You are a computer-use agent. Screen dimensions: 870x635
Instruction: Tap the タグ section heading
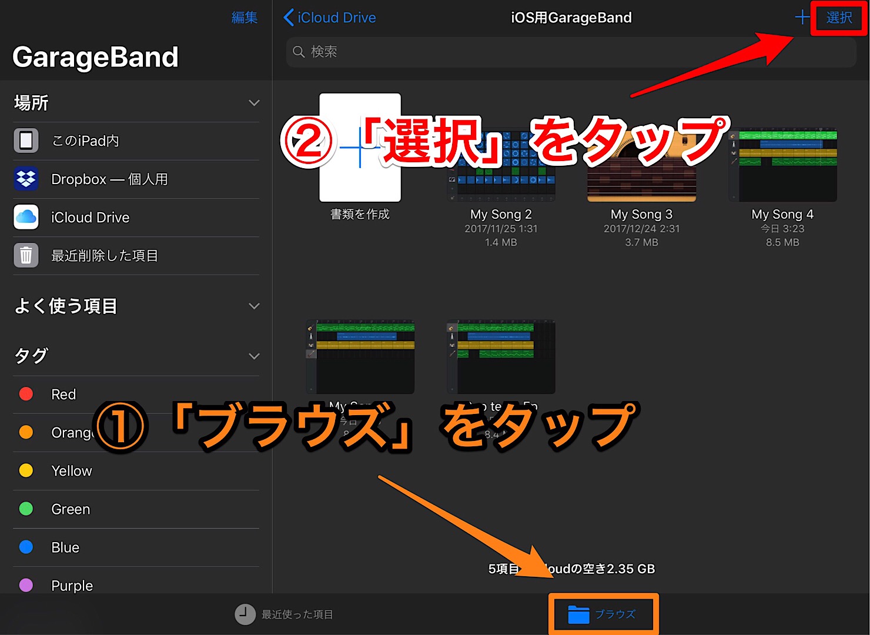click(31, 356)
